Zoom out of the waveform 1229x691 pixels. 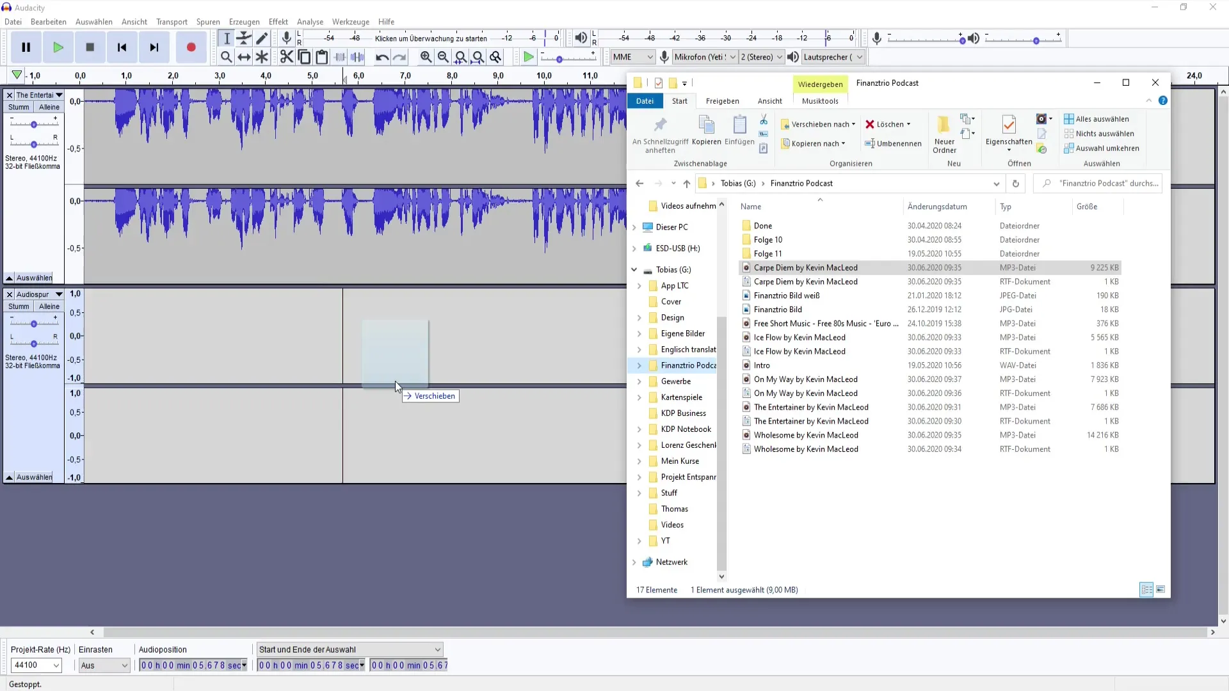tap(443, 57)
